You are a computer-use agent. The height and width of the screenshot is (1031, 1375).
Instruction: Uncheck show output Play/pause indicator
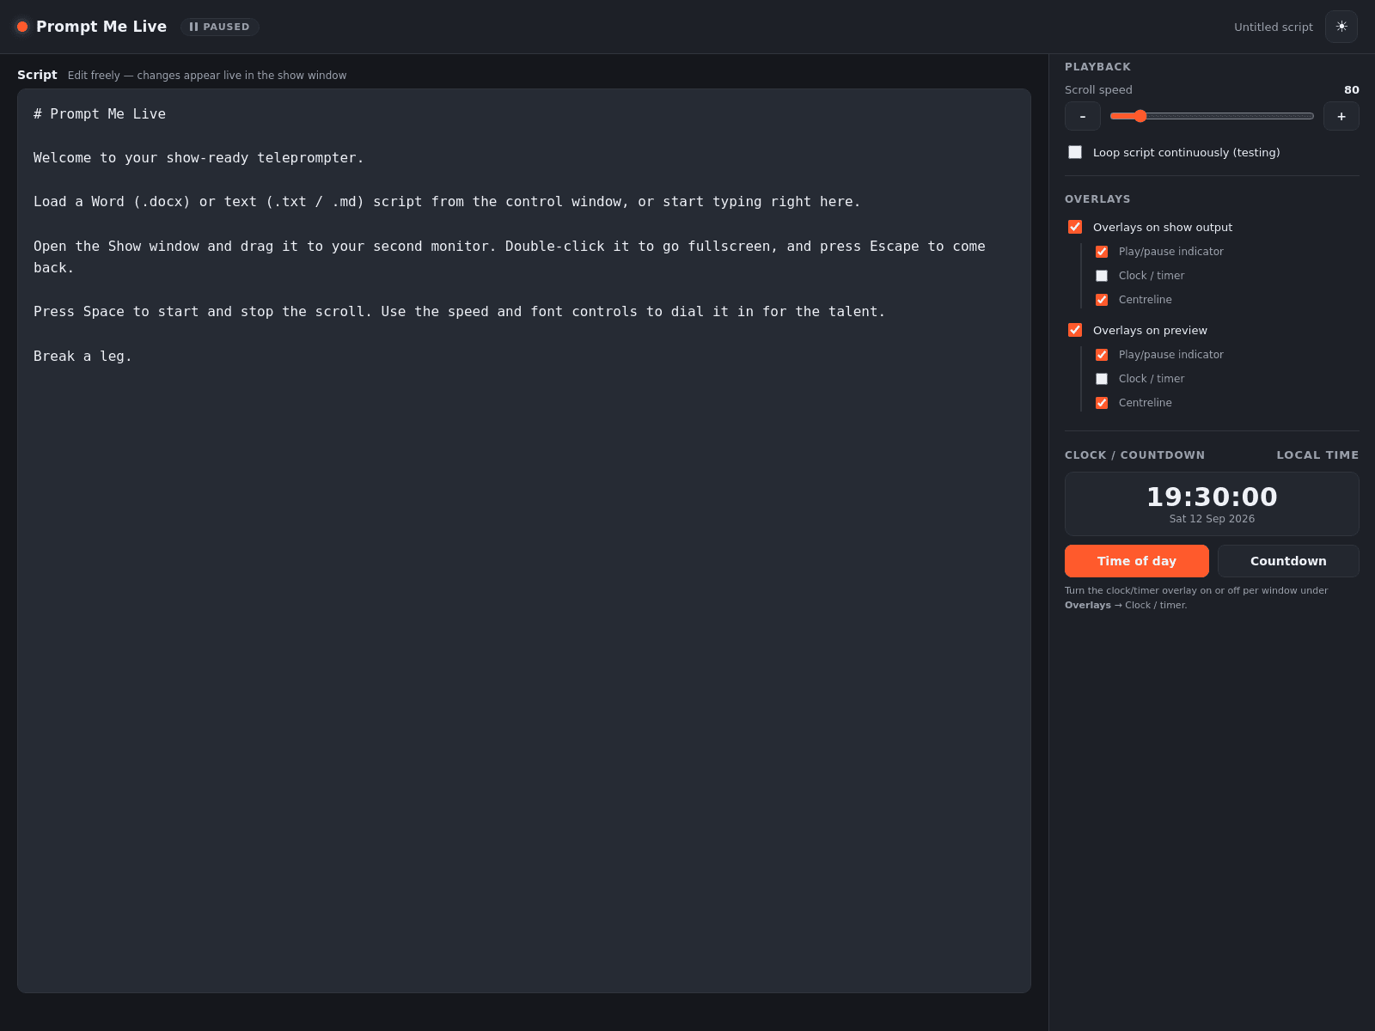pyautogui.click(x=1102, y=252)
